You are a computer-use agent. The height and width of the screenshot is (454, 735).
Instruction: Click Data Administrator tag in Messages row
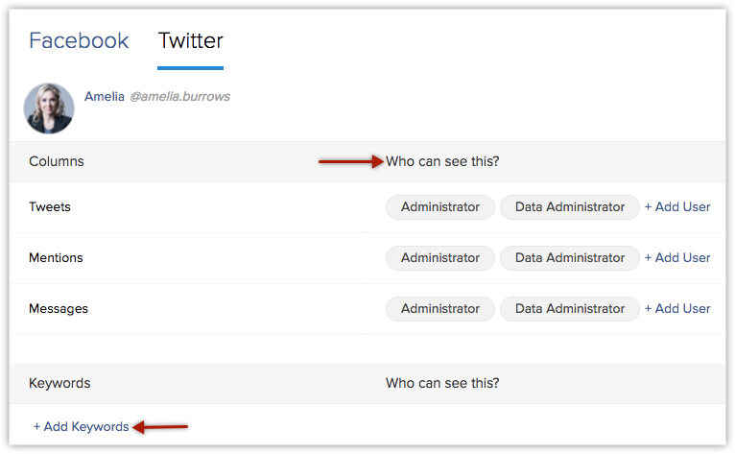coord(570,309)
